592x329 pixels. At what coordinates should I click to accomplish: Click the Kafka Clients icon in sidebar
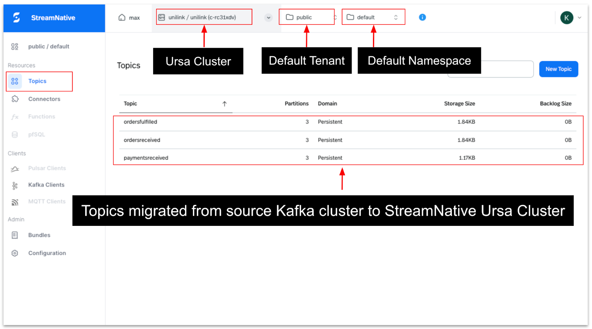[x=15, y=185]
